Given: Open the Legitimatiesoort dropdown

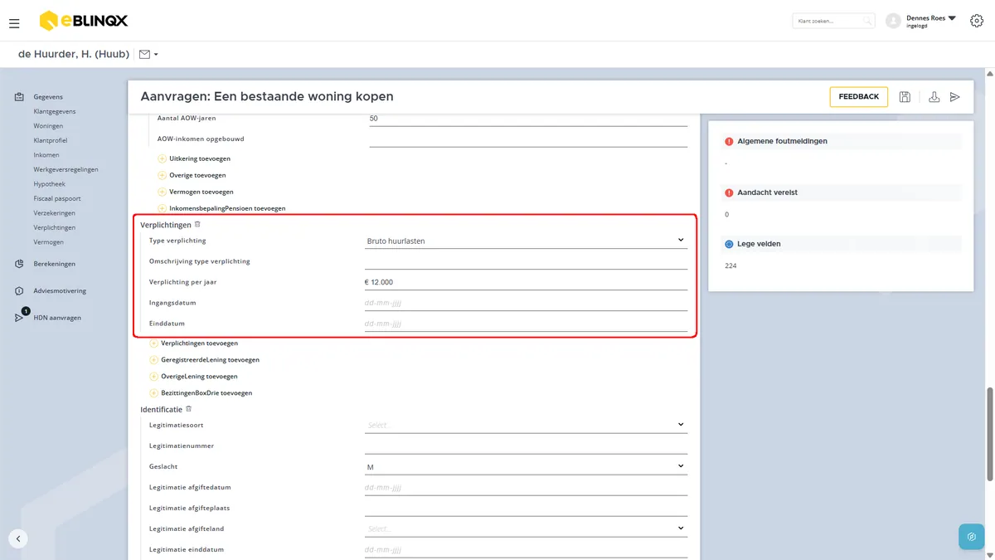Looking at the screenshot, I should 526,425.
